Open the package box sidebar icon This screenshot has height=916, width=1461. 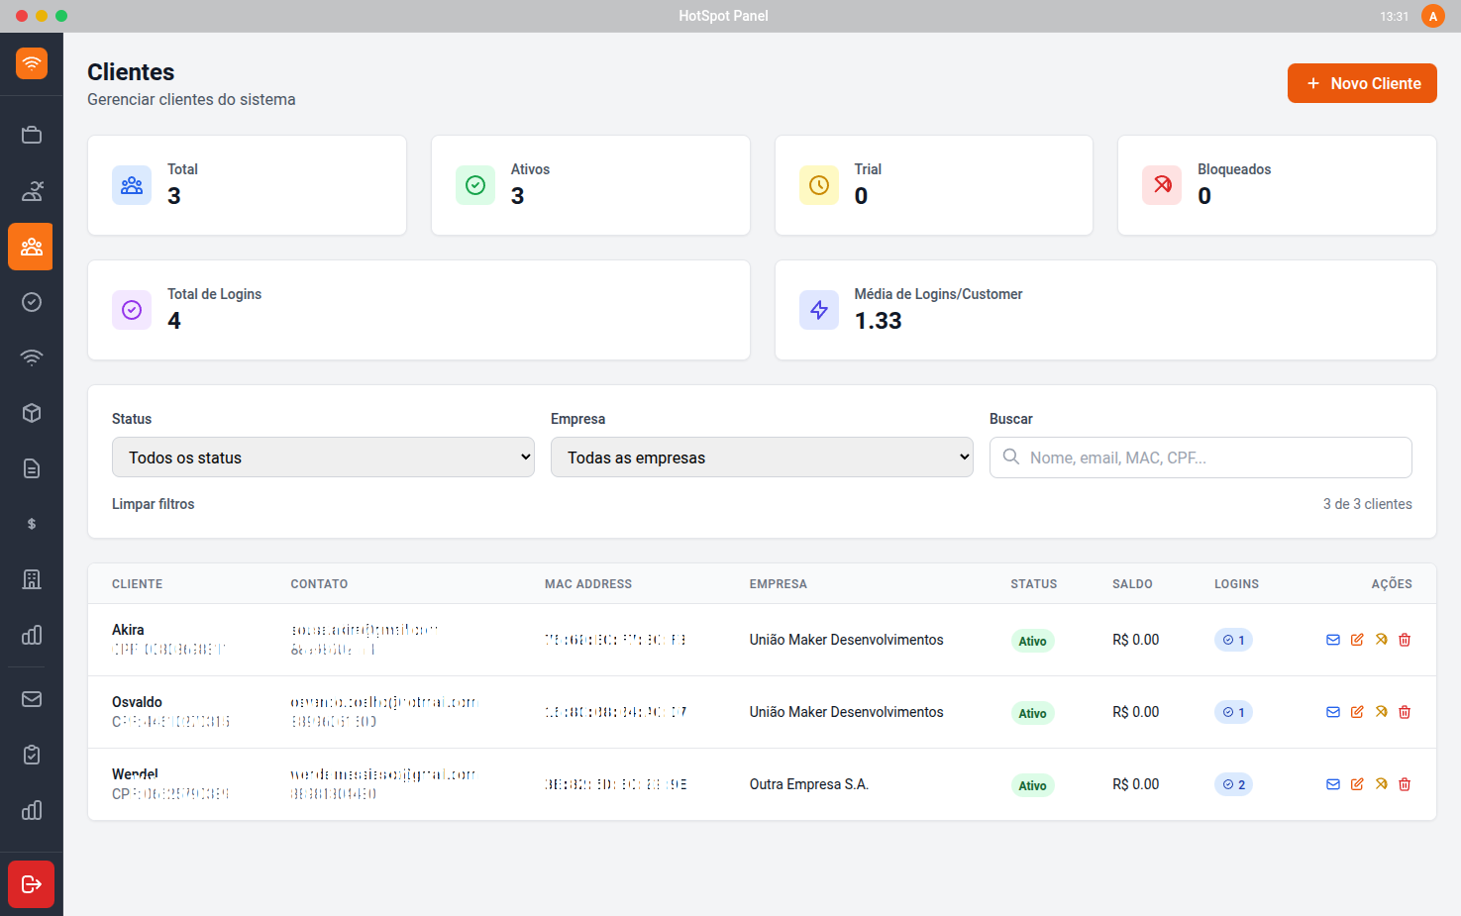(x=32, y=413)
